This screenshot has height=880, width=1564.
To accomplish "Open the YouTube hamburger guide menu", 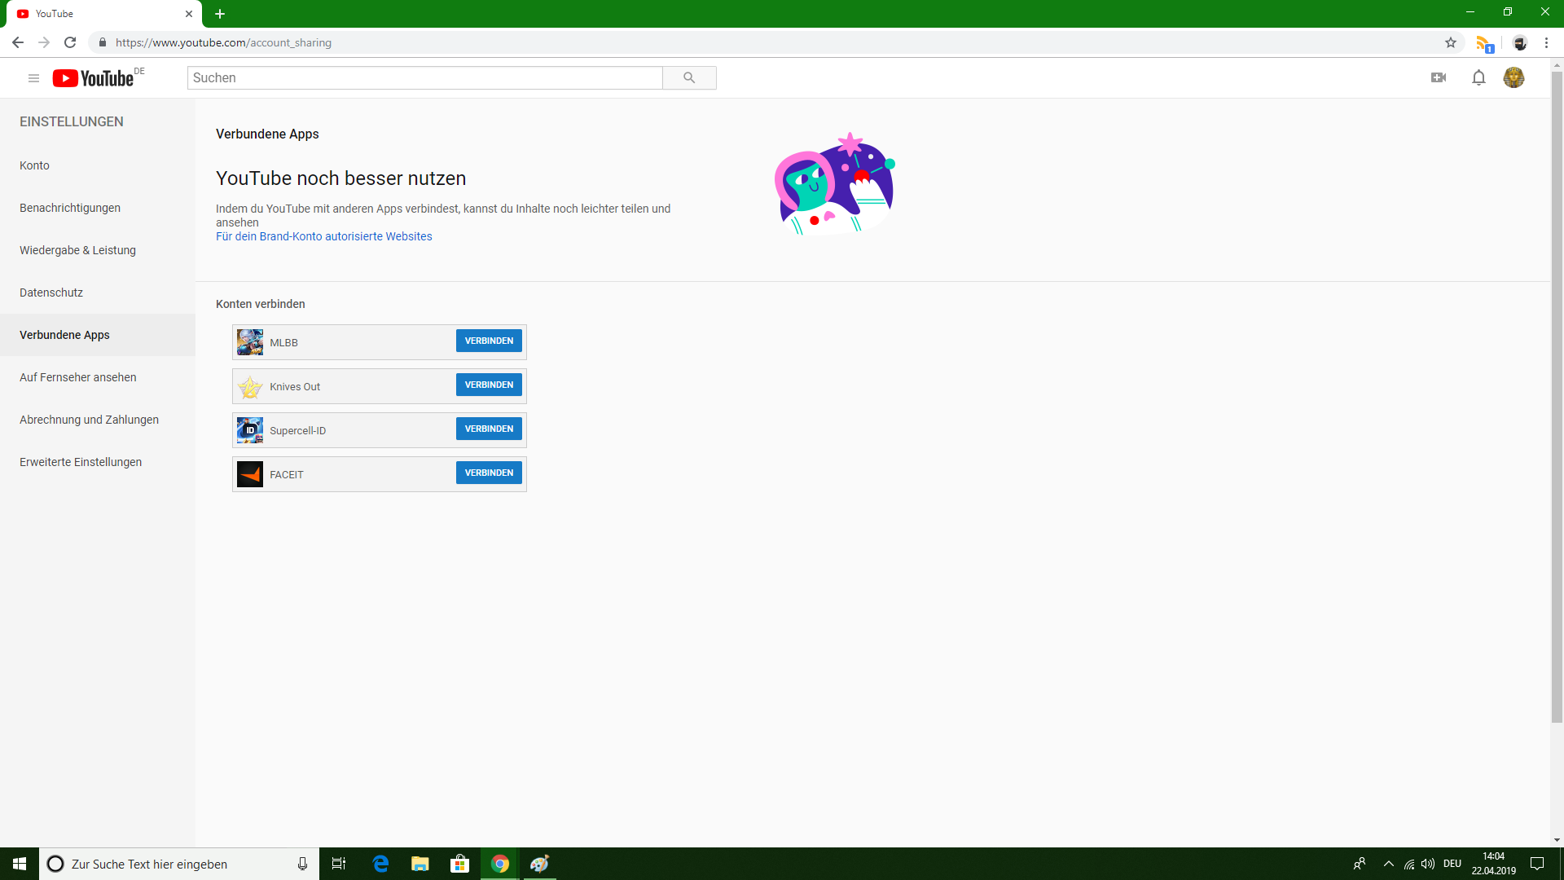I will click(33, 78).
